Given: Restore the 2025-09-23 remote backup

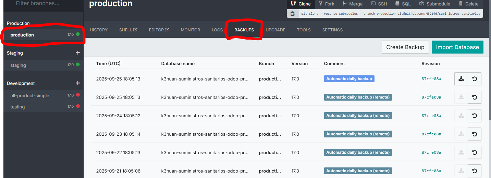Looking at the screenshot, I should tap(475, 134).
